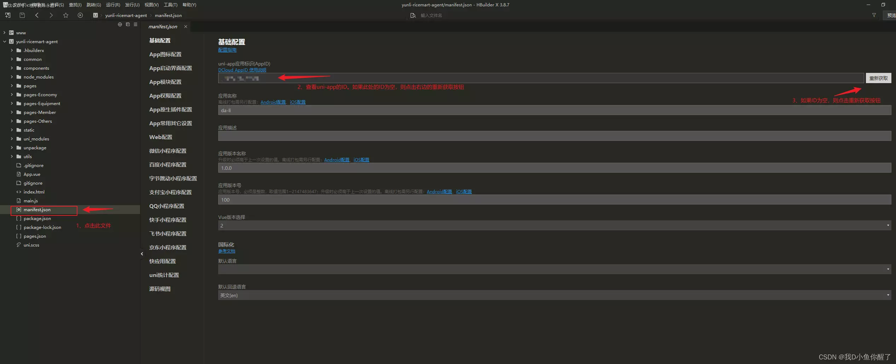This screenshot has height=364, width=896.
Task: Click the filter funnel icon at top right
Action: (x=874, y=15)
